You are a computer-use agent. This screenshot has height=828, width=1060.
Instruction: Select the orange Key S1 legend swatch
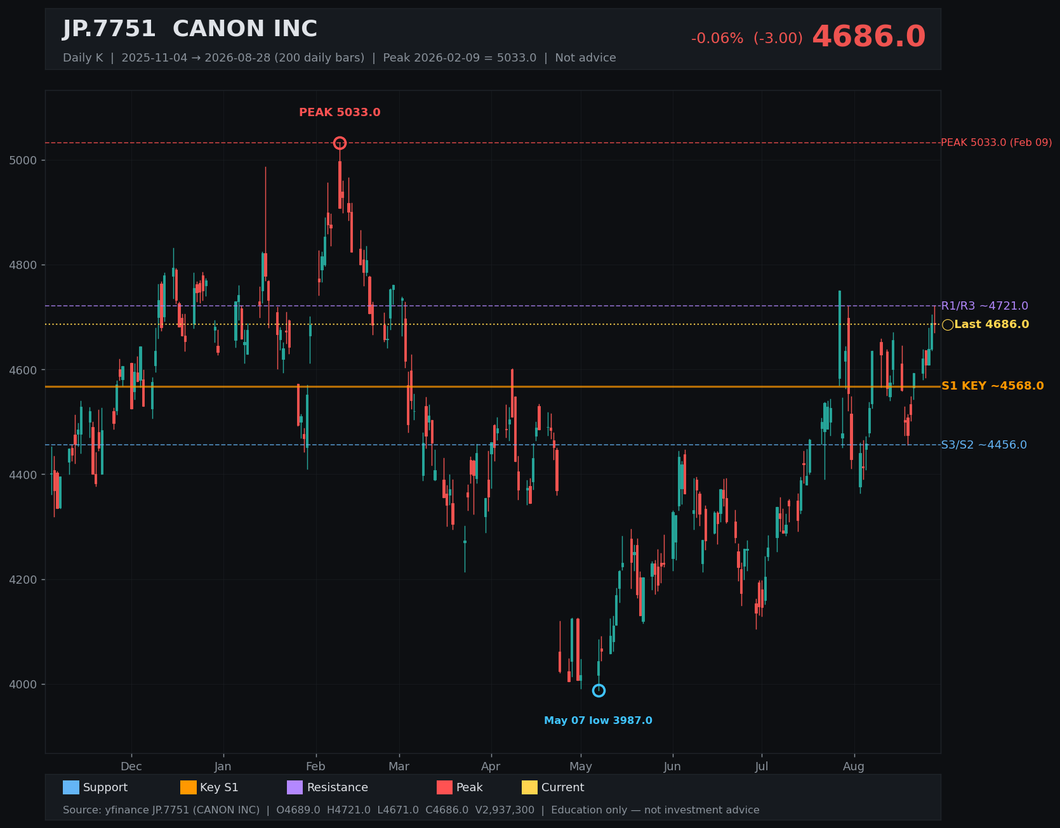click(189, 787)
